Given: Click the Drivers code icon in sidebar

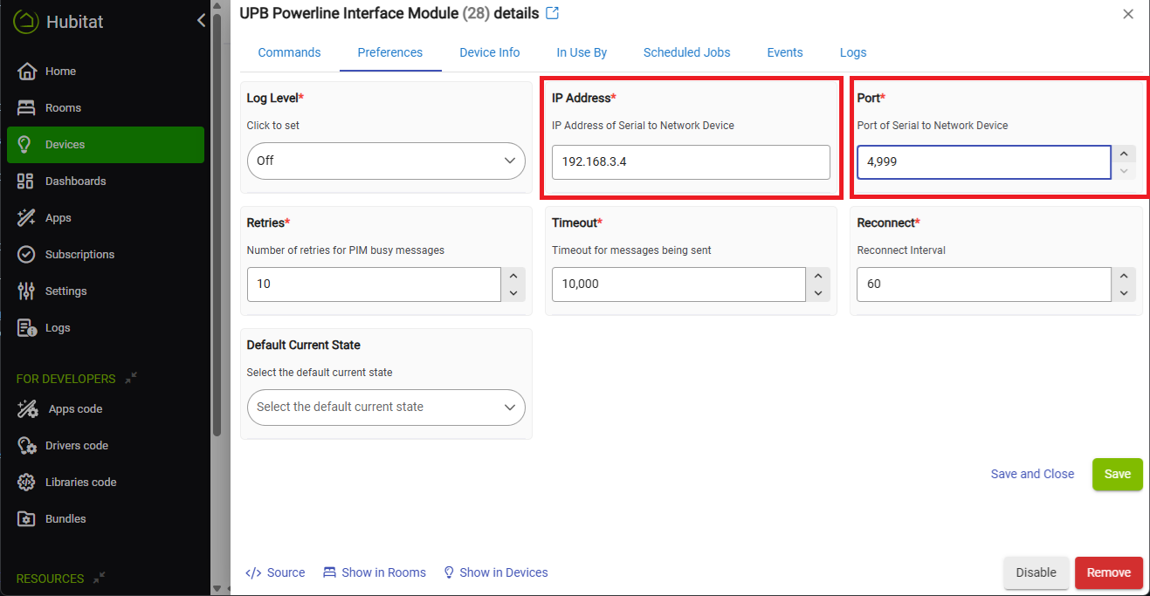Looking at the screenshot, I should coord(28,446).
